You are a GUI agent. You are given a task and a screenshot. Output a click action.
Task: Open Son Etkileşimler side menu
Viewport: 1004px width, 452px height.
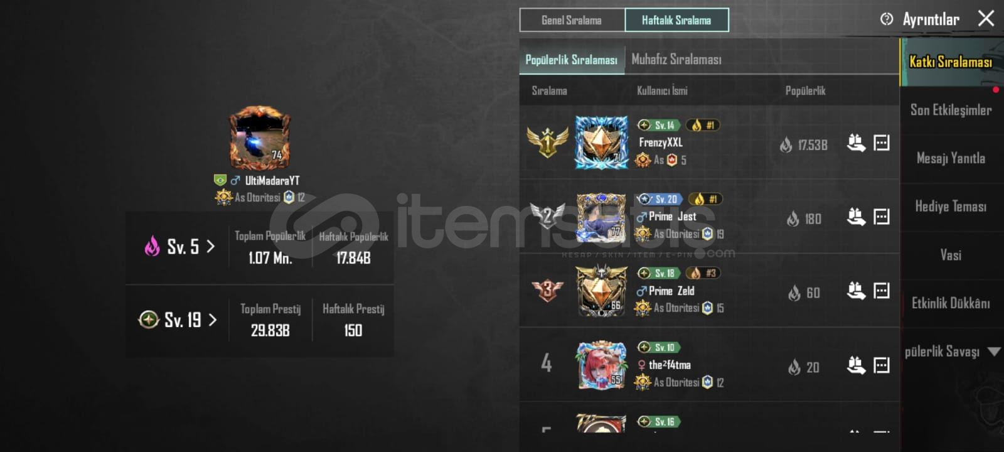(951, 110)
